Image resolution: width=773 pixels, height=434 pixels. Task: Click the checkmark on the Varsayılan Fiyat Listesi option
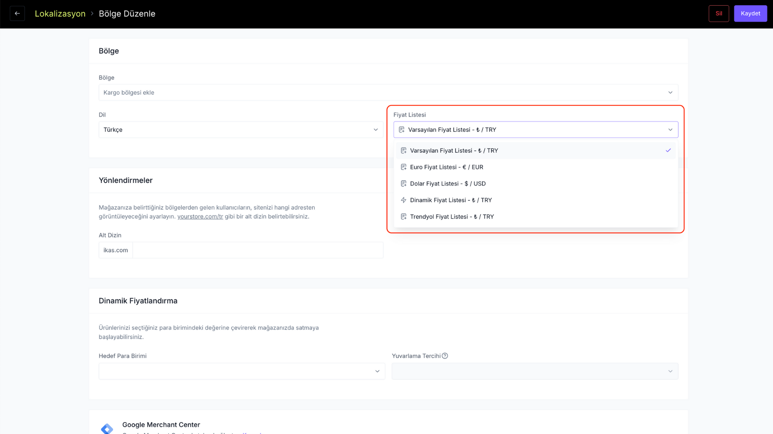click(668, 150)
